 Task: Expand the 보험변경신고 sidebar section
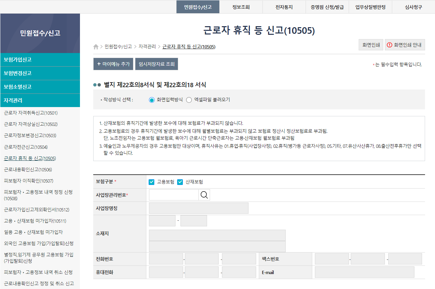point(40,73)
